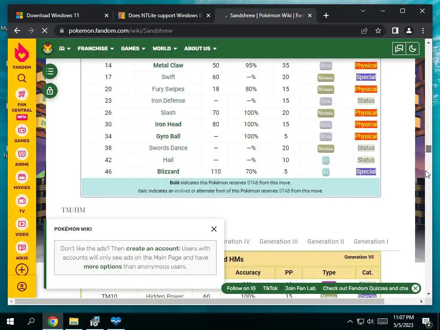Open the Wikis sidebar icon
This screenshot has width=440, height=330.
tap(21, 247)
